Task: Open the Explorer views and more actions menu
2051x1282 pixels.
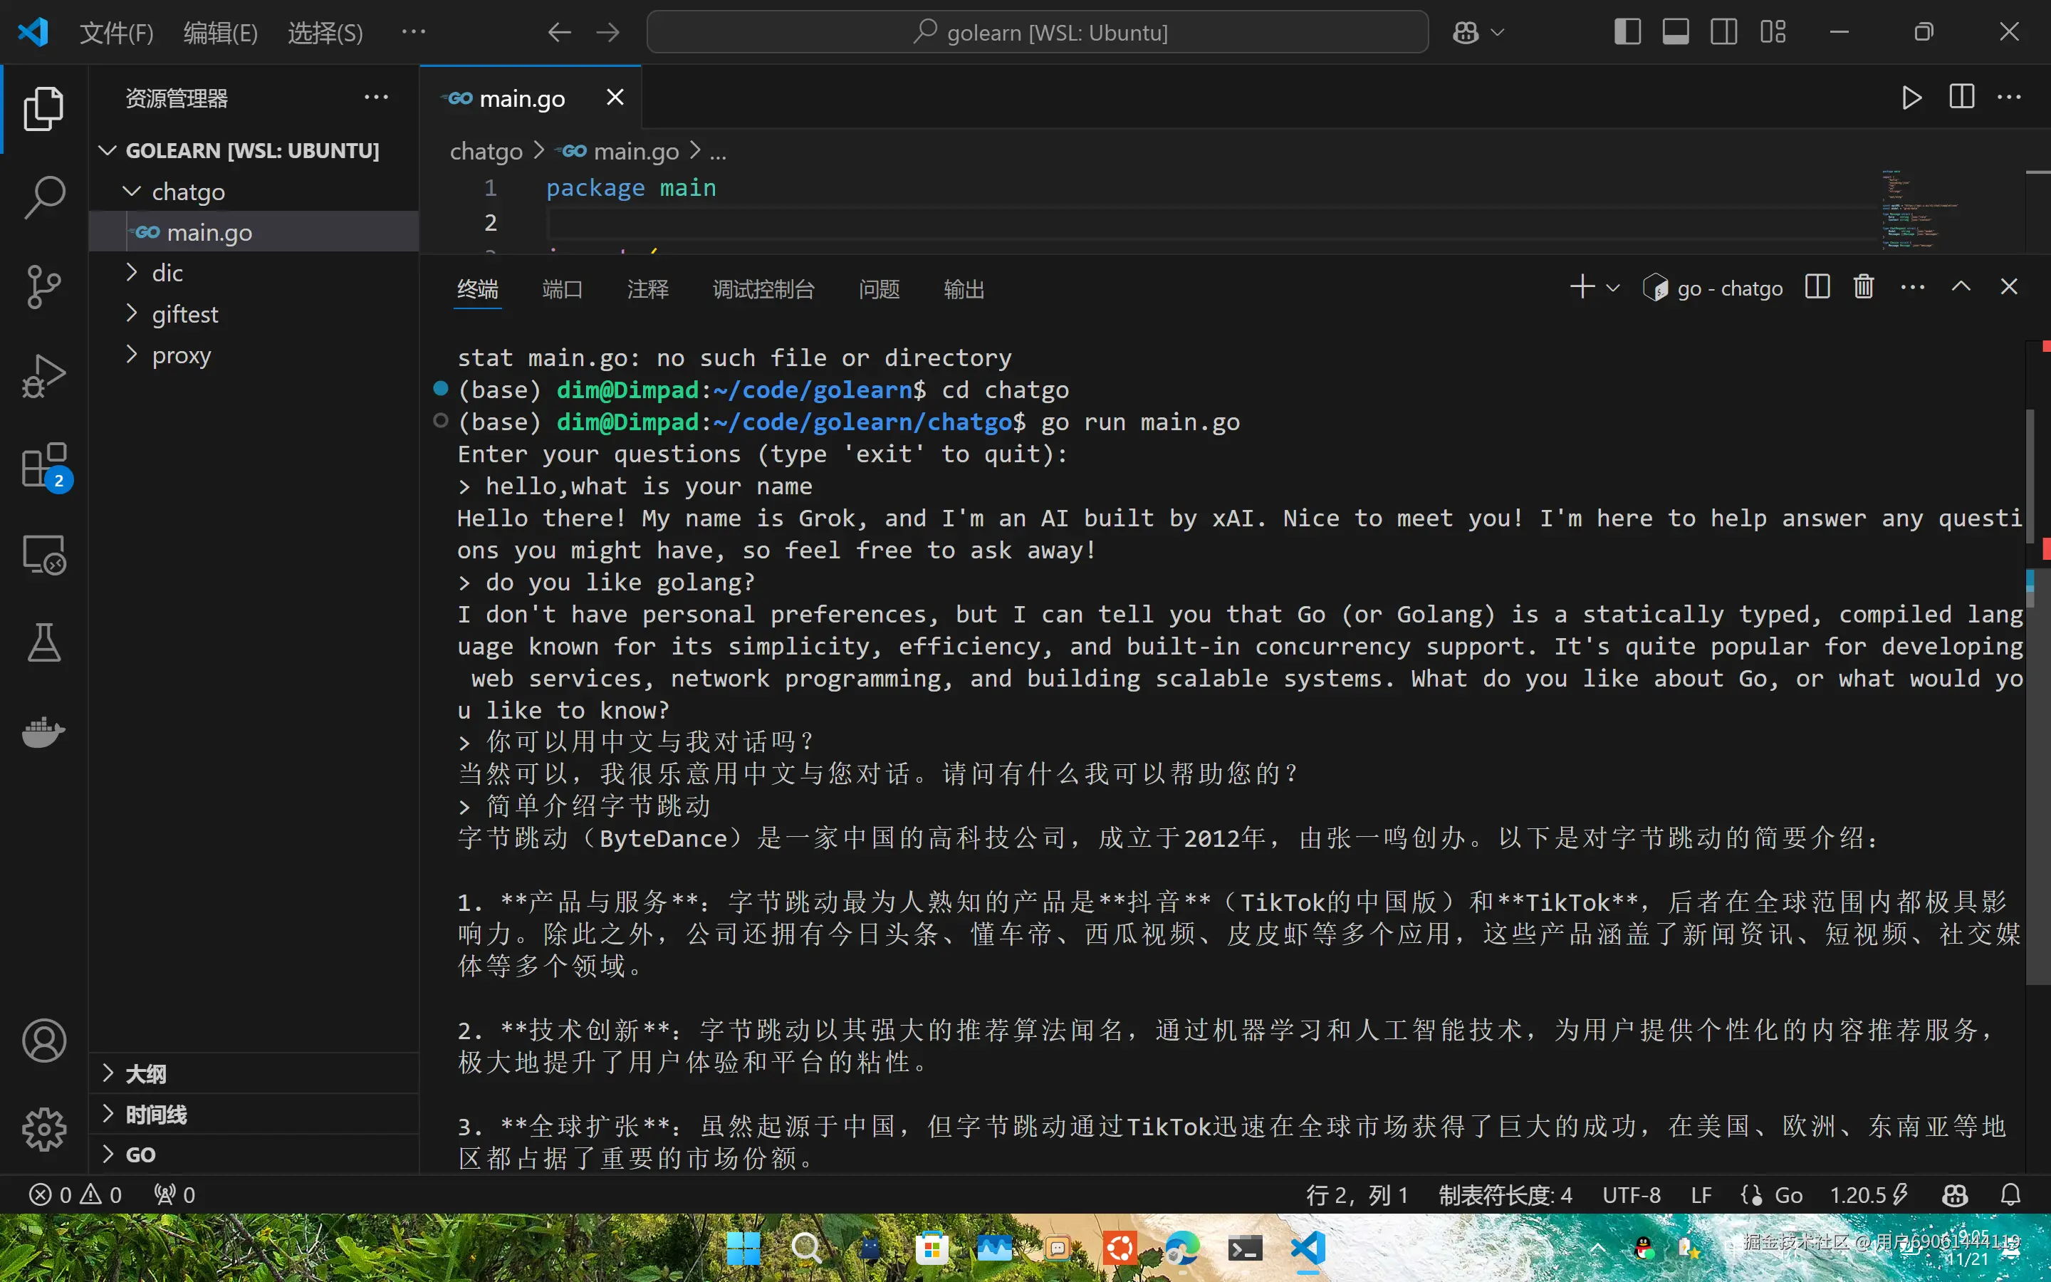Action: (x=375, y=98)
